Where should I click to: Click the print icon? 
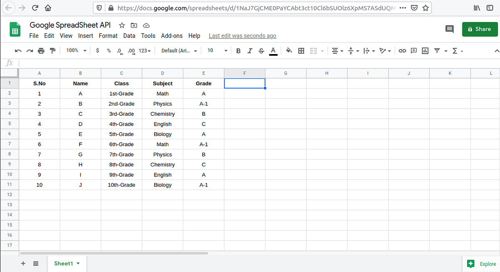click(41, 50)
